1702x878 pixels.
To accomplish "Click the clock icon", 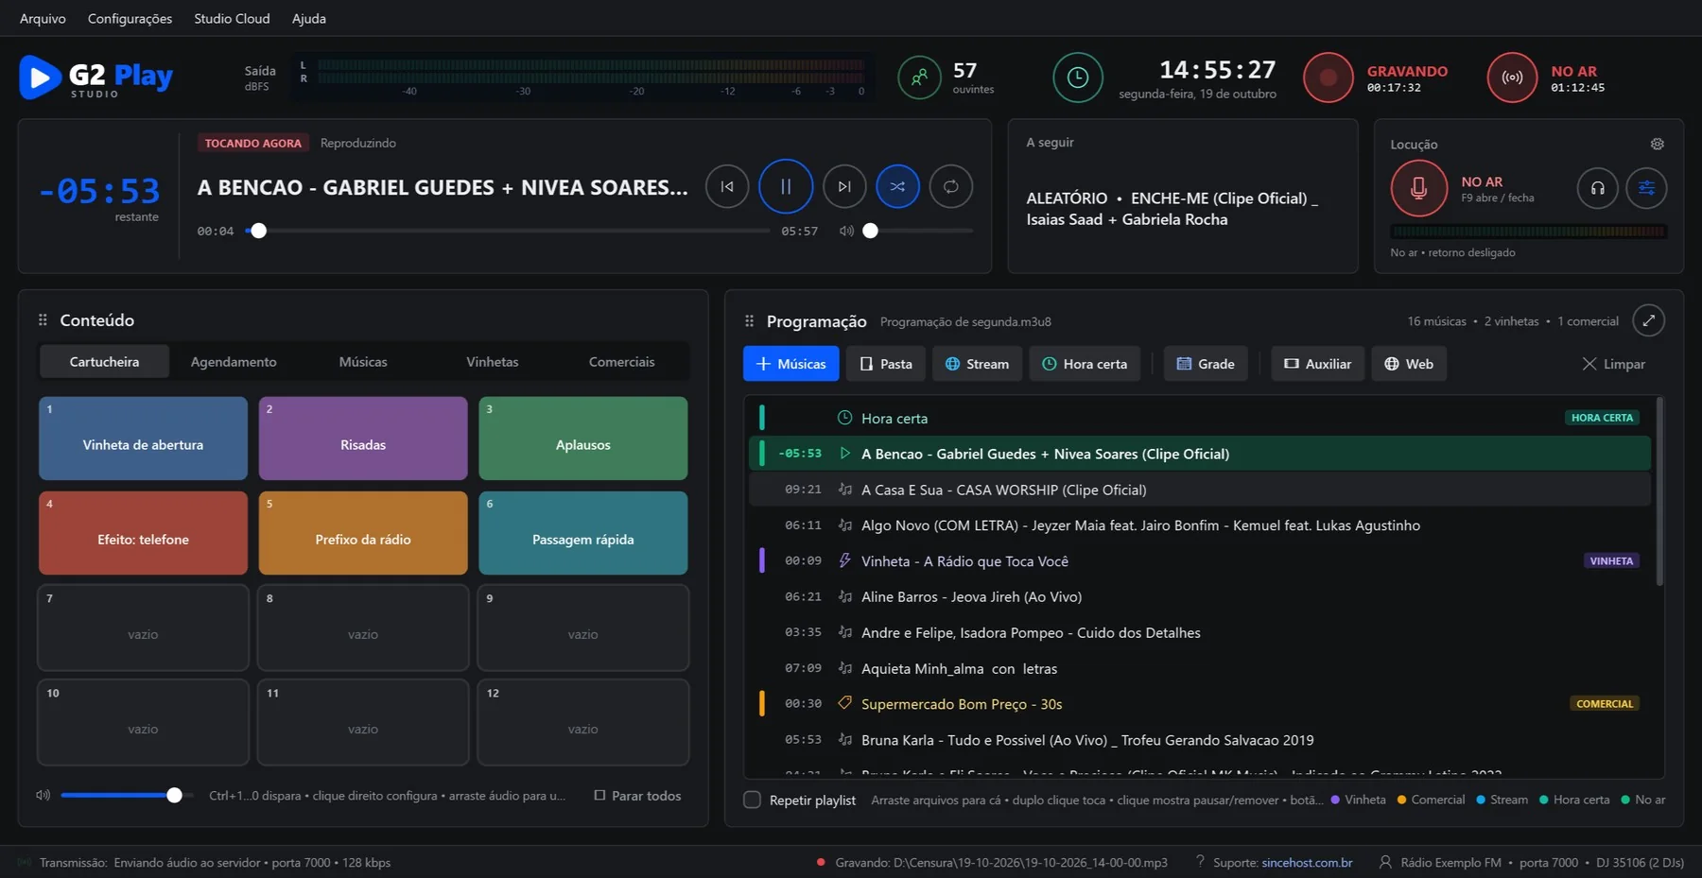I will [1078, 77].
